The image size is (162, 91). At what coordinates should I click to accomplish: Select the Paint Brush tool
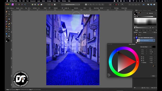click(9, 21)
